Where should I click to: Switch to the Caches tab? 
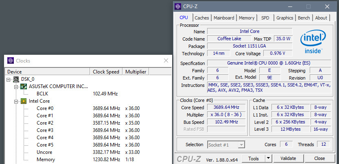point(202,18)
